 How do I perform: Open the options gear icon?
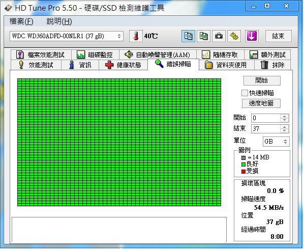click(x=234, y=36)
